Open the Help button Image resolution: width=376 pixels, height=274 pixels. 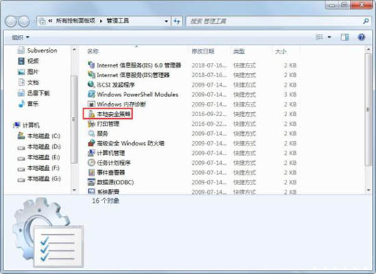[x=362, y=37]
